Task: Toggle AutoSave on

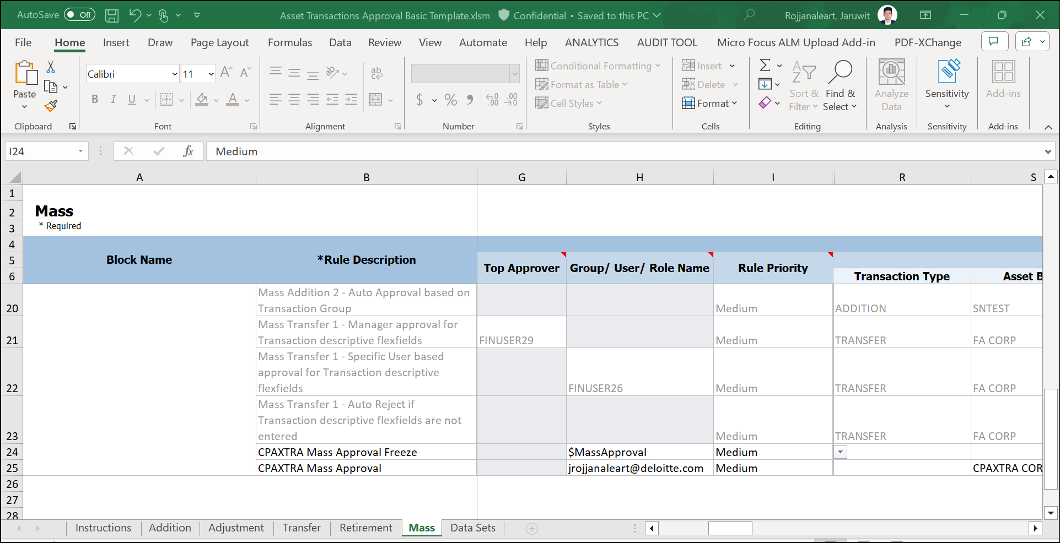Action: click(80, 15)
